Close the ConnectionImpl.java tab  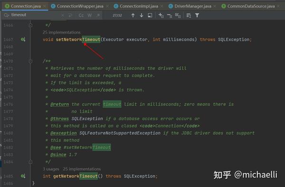pyautogui.click(x=162, y=6)
